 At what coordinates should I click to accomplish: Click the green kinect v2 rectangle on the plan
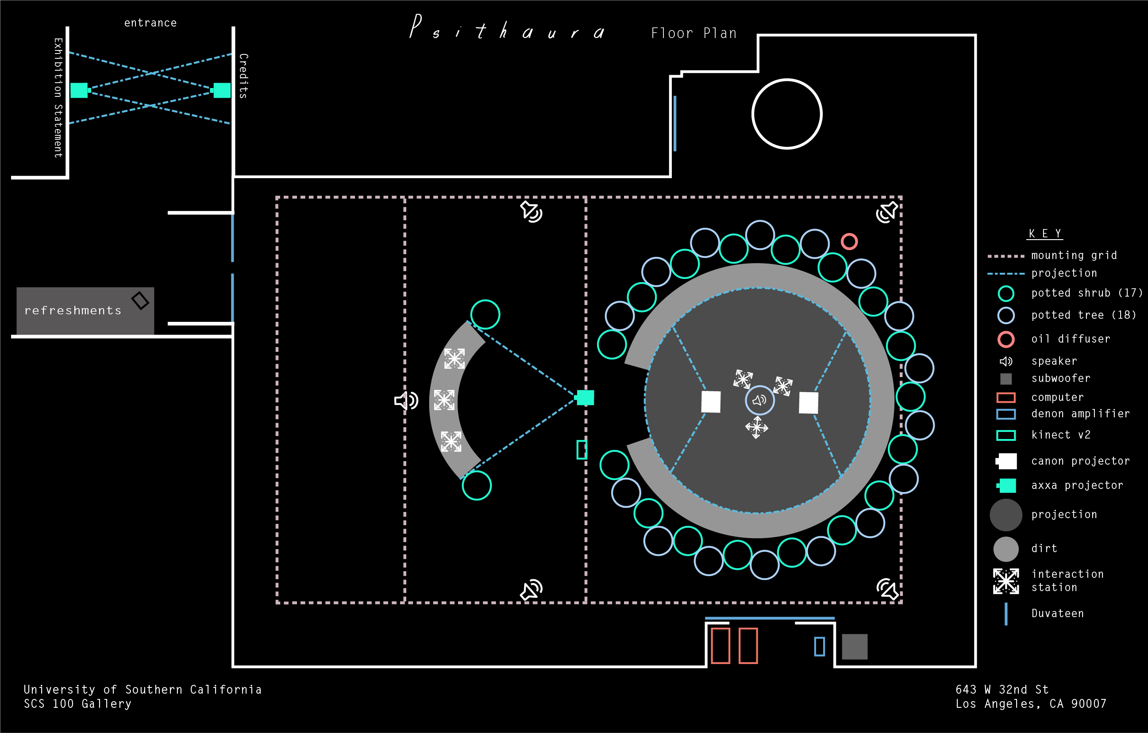[x=581, y=449]
